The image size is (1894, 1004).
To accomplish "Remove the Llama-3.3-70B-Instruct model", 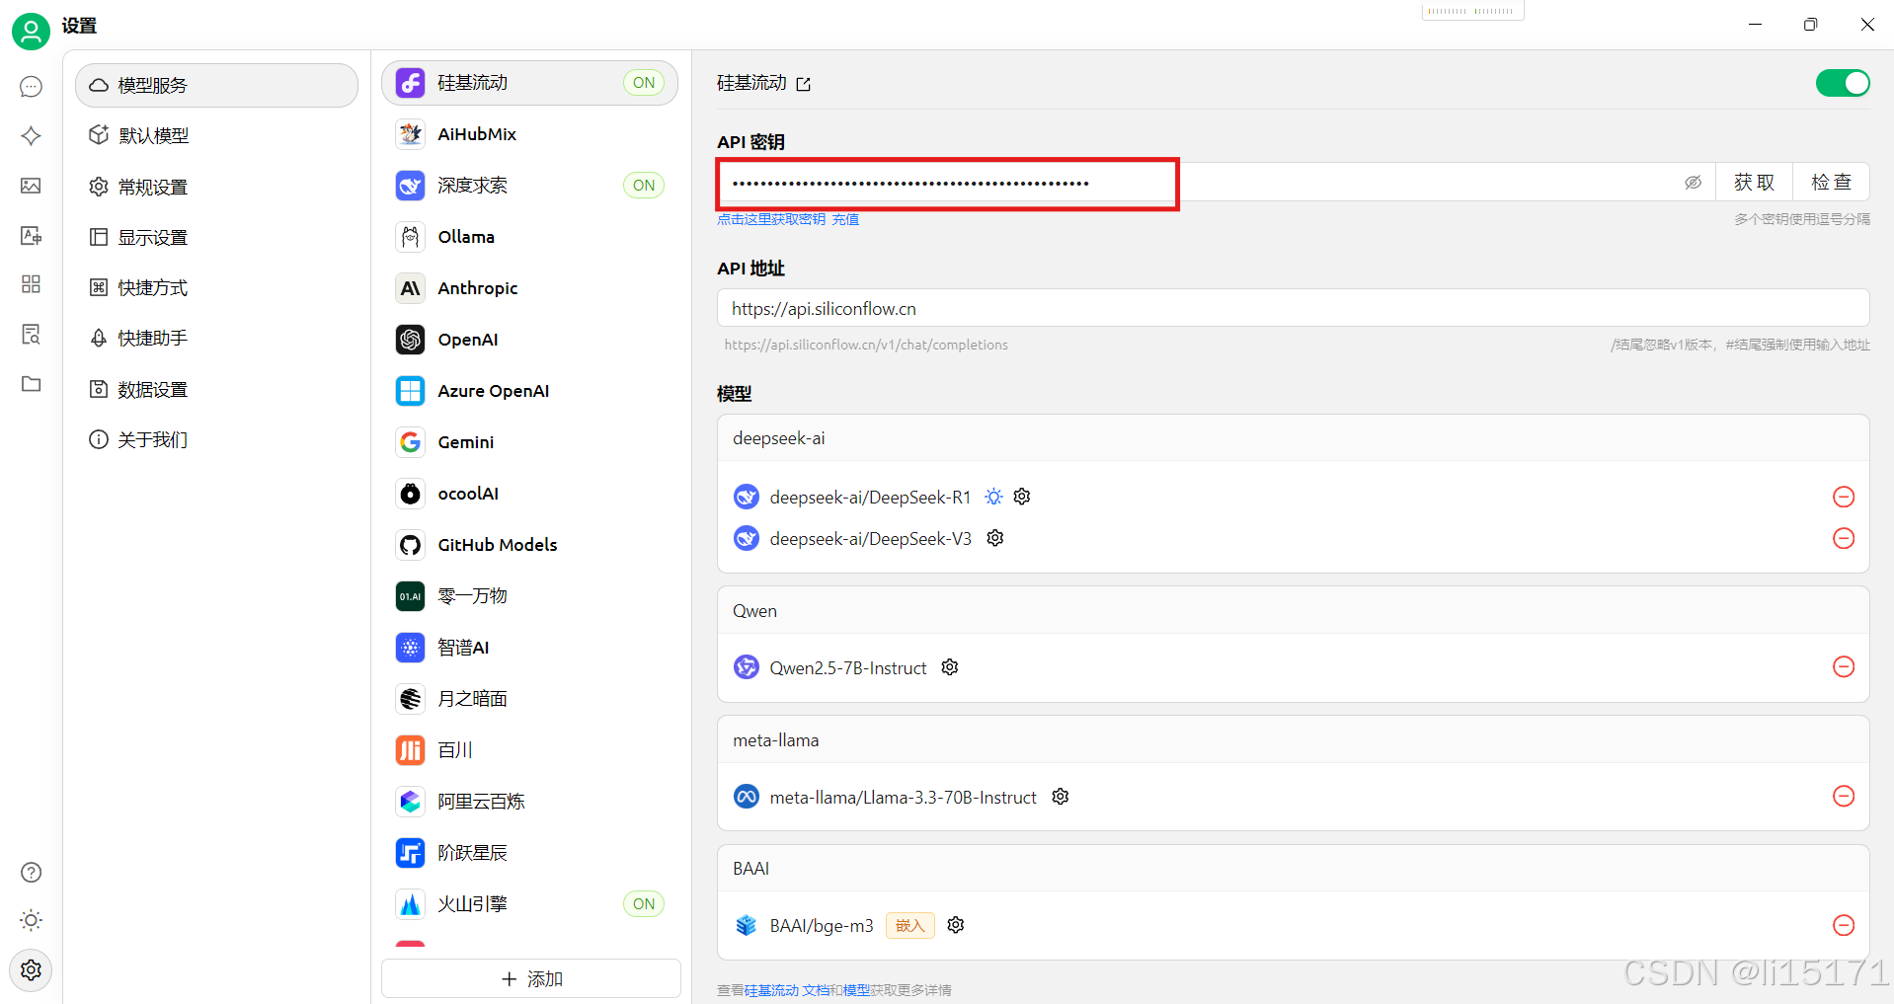I will [1844, 797].
